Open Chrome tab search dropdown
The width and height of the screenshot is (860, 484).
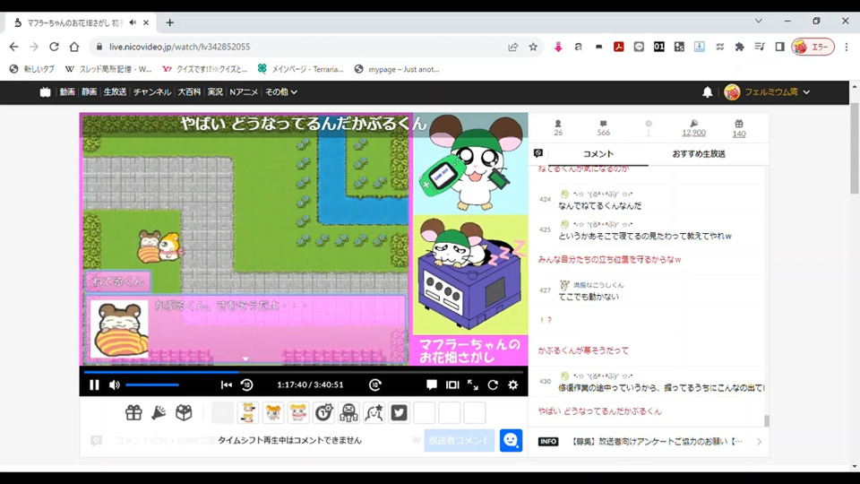tap(759, 21)
